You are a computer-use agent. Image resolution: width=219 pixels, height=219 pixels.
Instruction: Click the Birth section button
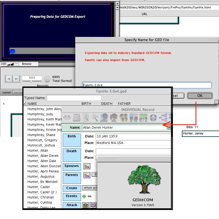72,140
